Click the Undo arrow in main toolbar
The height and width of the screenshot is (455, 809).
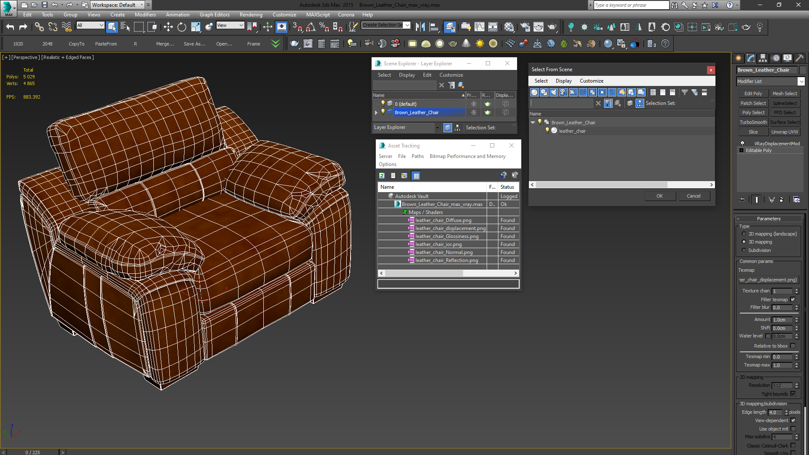click(x=10, y=27)
